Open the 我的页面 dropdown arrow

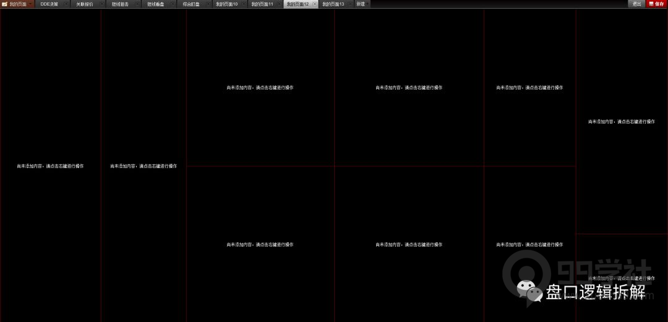(x=30, y=4)
